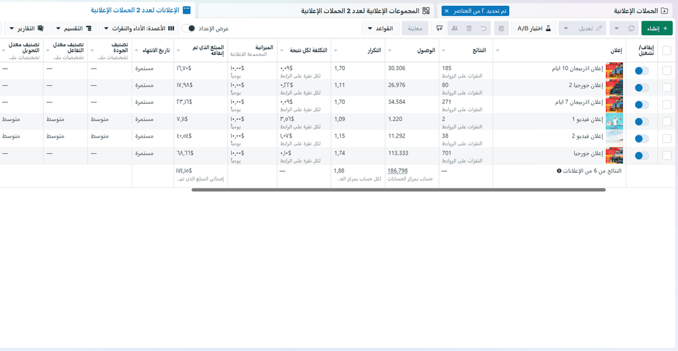Click thumbnail of إعلان فيديو 2
This screenshot has height=351, width=678.
pos(614,138)
